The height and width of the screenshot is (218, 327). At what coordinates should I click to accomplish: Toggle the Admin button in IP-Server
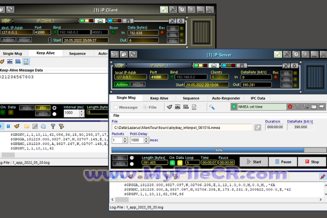tap(122, 84)
